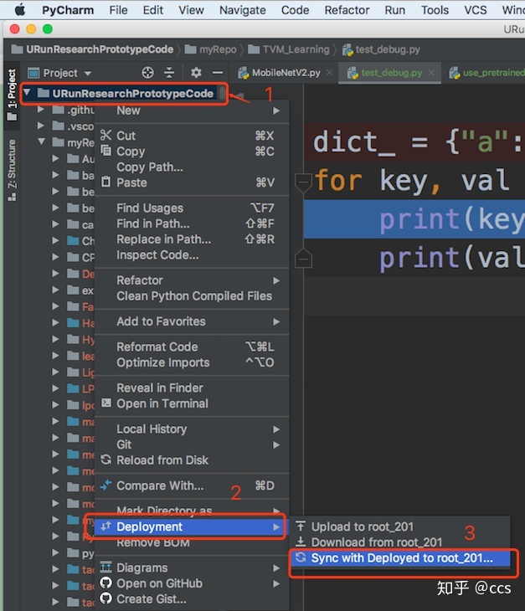This screenshot has width=525, height=611.
Task: Click the Create Gist GitHub icon
Action: coord(106,598)
